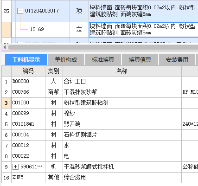Screen dimensions: 198x186
Task: Click the 名称 column header
Action: click(x=122, y=71)
